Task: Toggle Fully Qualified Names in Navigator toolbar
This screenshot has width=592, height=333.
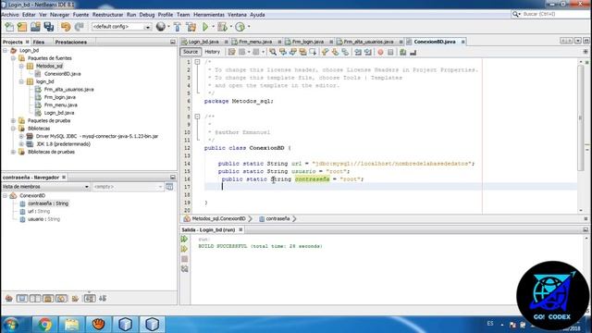Action: coord(75,298)
